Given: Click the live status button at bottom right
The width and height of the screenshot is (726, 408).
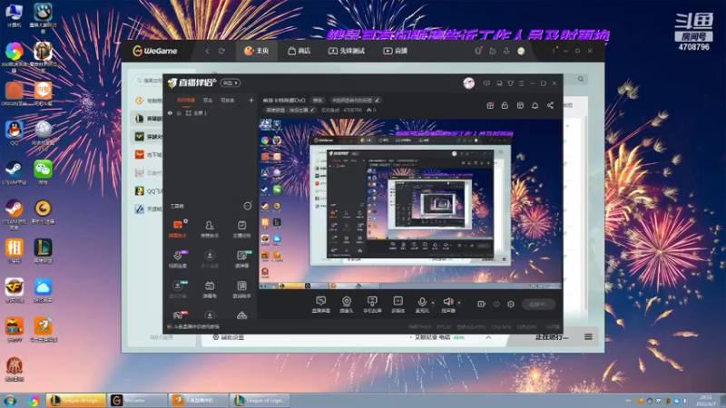Looking at the screenshot, I should pos(538,304).
